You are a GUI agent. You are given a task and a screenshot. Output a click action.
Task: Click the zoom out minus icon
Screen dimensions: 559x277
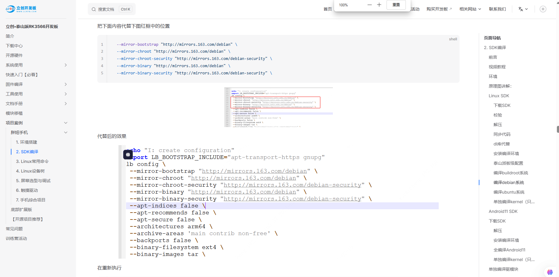[370, 5]
